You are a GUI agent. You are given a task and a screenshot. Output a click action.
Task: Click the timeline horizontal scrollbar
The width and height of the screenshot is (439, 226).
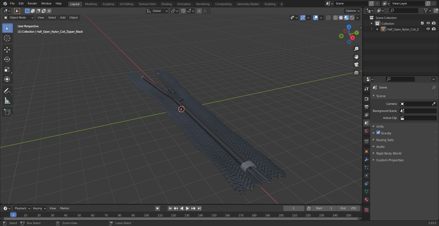point(181,219)
